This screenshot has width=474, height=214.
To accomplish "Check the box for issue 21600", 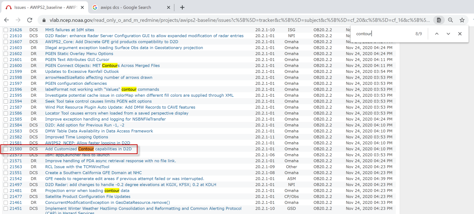I will pos(6,66).
